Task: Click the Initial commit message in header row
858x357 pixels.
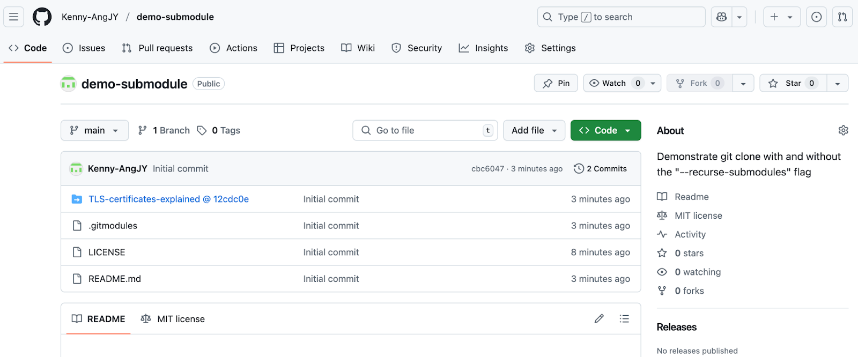Action: coord(180,169)
